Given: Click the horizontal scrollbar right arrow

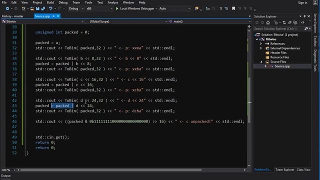Looking at the screenshot, I should pyautogui.click(x=244, y=170).
